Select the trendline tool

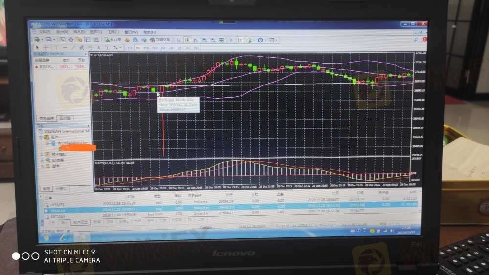[73, 47]
